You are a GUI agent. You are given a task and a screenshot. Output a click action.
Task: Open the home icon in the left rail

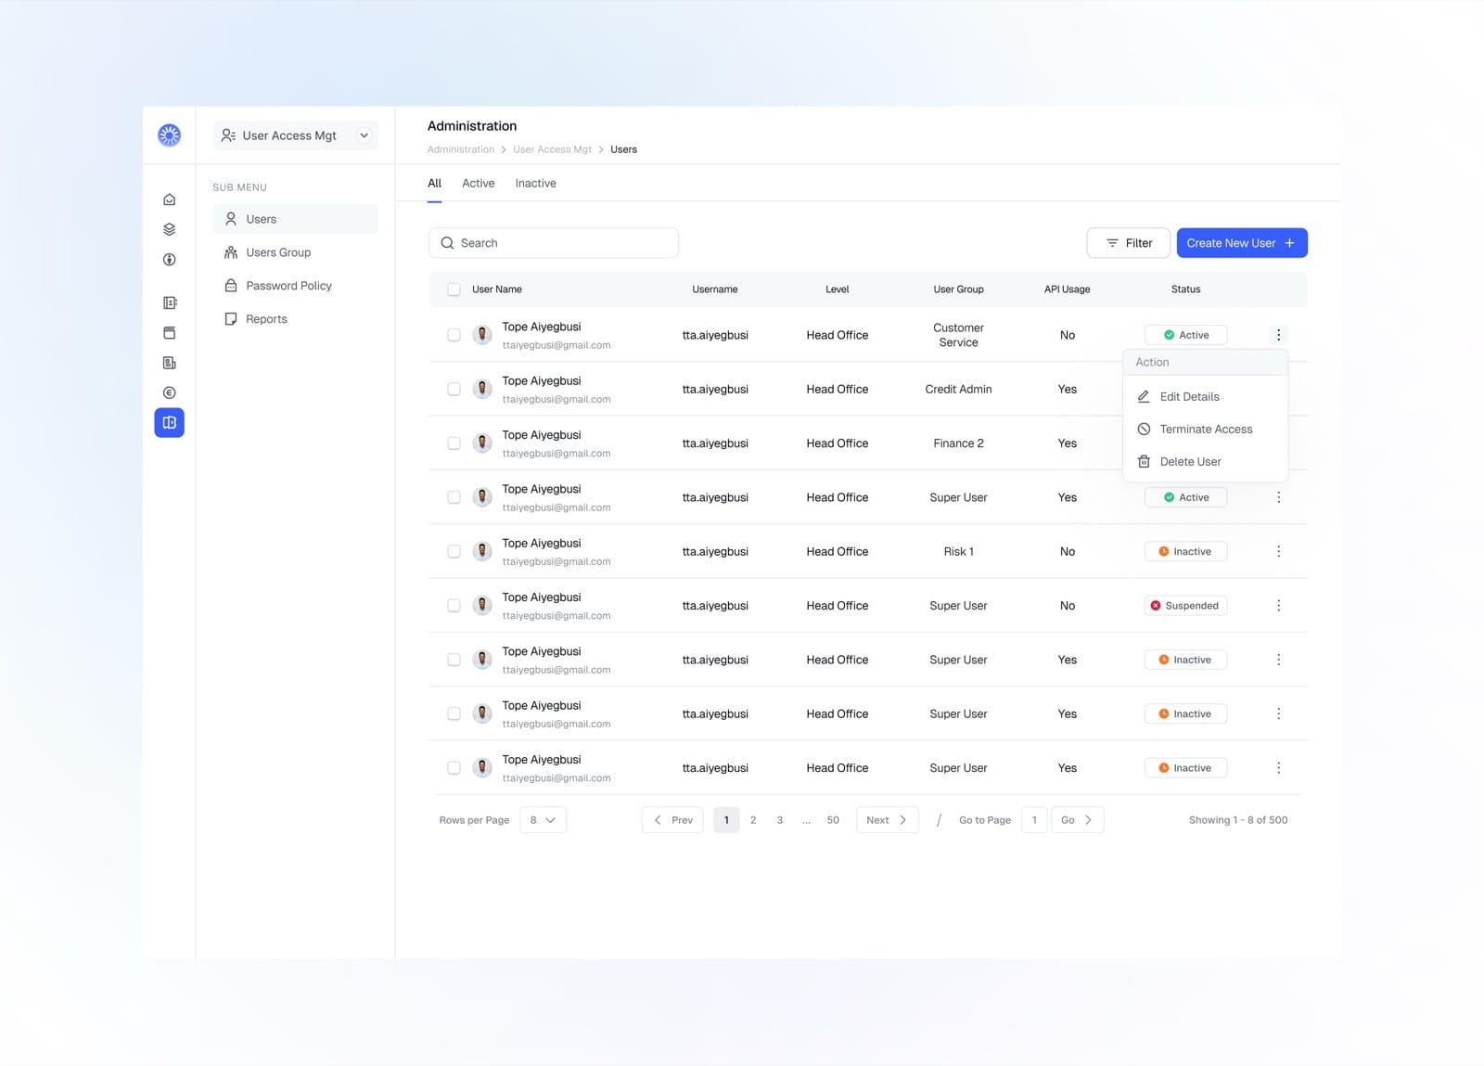coord(169,199)
